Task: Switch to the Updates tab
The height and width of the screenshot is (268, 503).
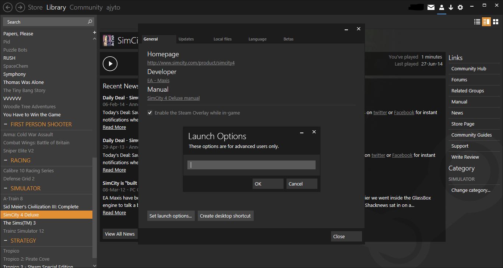Action: point(186,39)
